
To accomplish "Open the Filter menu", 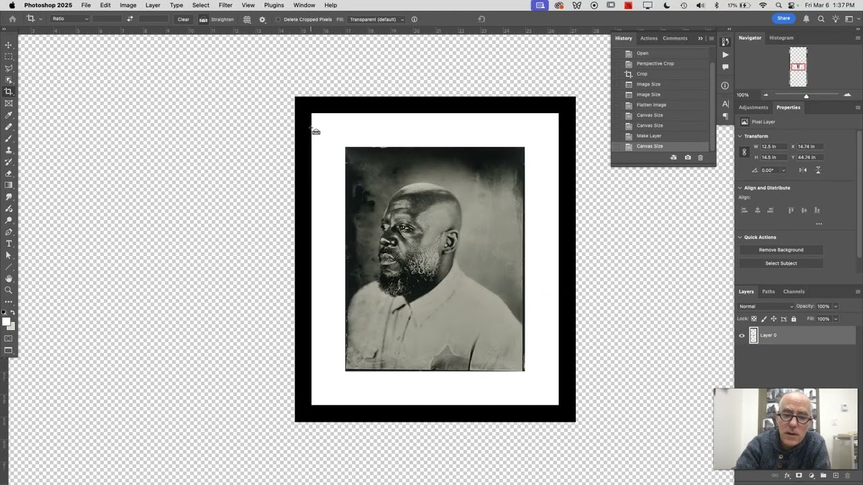I will pos(225,5).
